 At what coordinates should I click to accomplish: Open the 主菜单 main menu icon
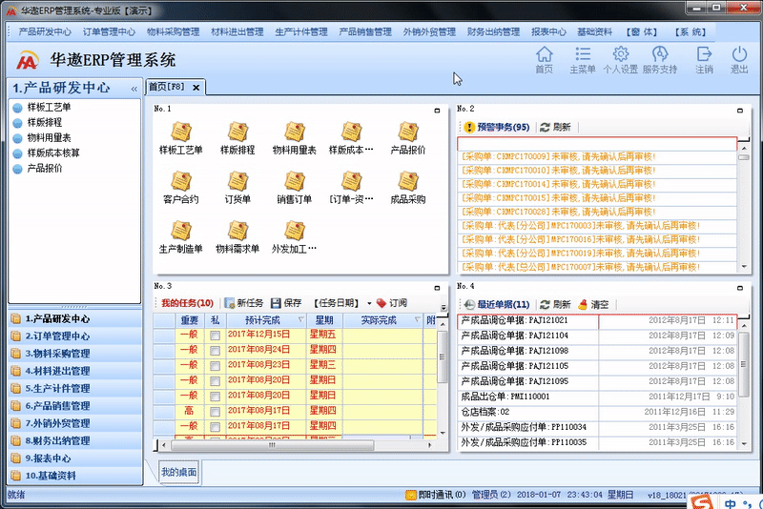pos(583,60)
